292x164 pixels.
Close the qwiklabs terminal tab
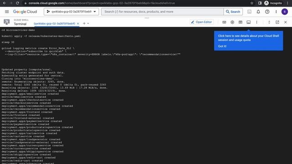coord(78,24)
